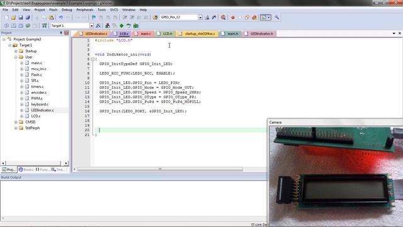This screenshot has width=403, height=227.
Task: Click the Paste toolbar icon
Action: 52,18
